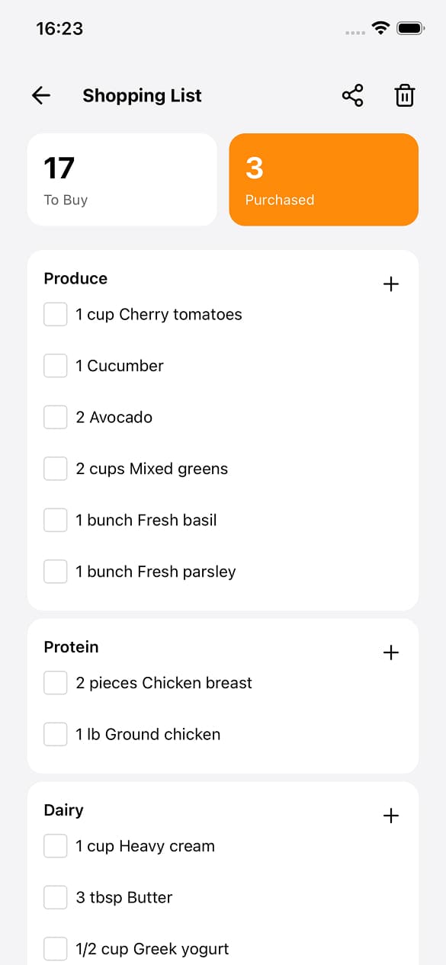Open the share icon for the shopping list
This screenshot has height=965, width=446.
coord(352,95)
